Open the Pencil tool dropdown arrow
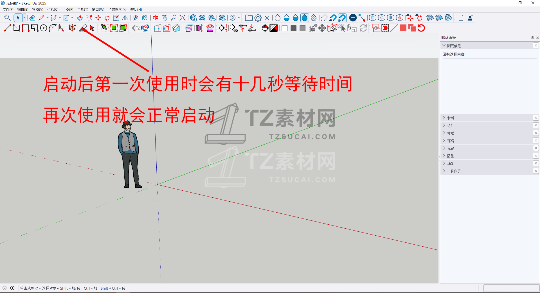 (48, 18)
